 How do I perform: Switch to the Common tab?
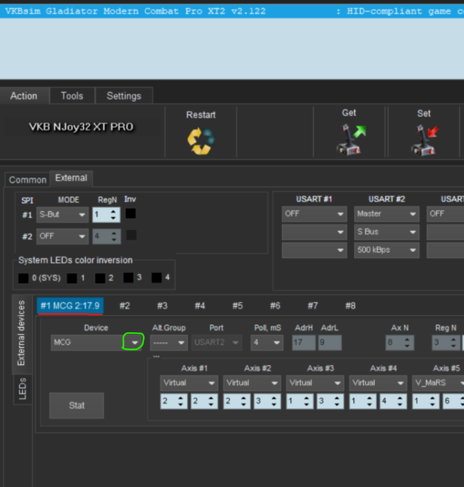(x=28, y=180)
